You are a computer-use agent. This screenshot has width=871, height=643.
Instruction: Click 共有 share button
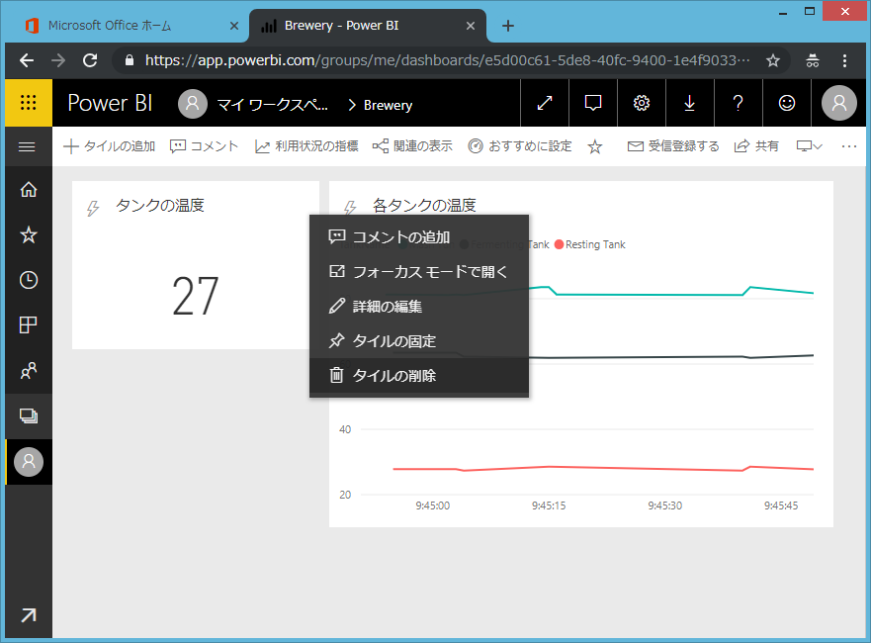pos(756,146)
